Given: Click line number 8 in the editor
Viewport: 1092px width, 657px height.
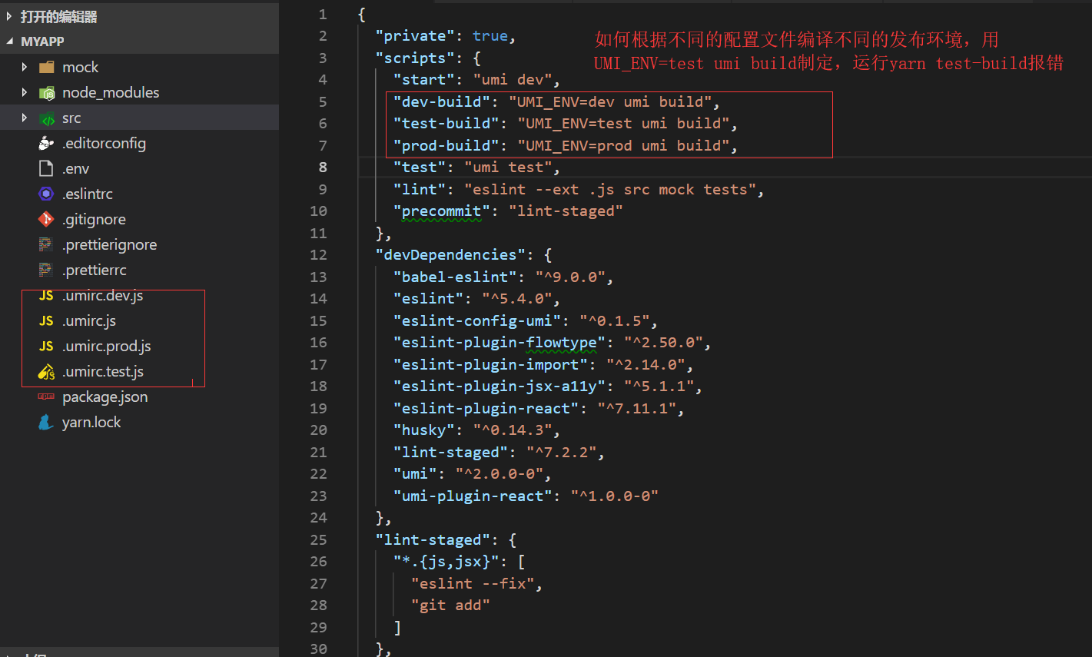Looking at the screenshot, I should [323, 167].
